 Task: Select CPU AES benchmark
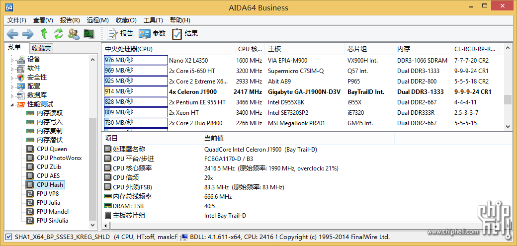tap(48, 176)
